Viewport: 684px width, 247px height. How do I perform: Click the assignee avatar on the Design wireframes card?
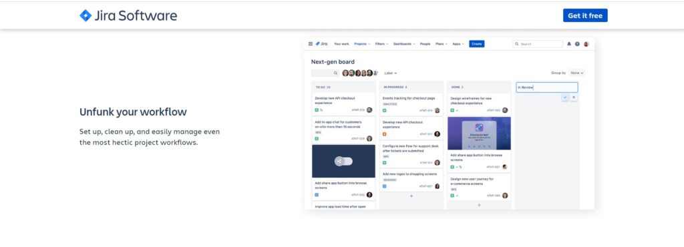click(x=505, y=110)
